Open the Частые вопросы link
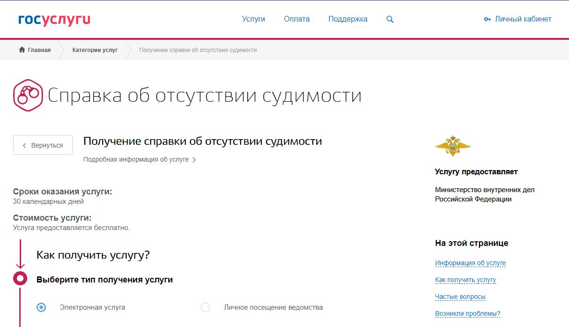 [x=460, y=297]
